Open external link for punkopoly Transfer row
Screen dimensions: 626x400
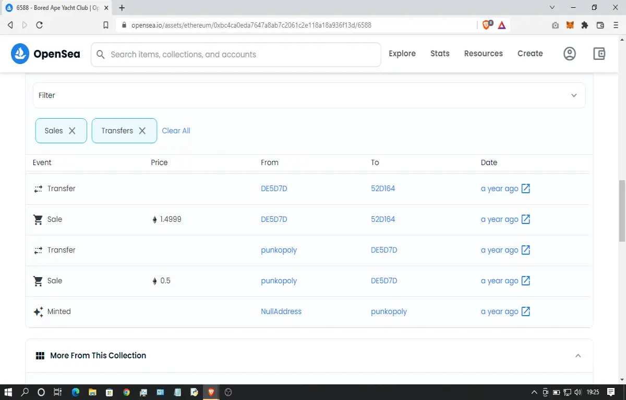click(x=526, y=250)
